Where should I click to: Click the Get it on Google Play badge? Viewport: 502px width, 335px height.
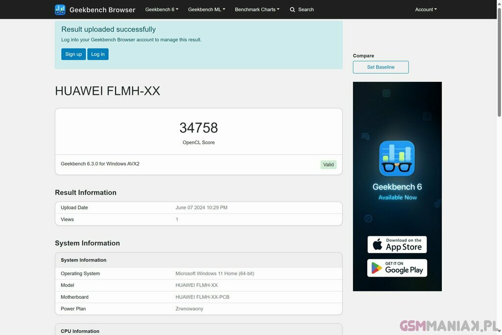(x=397, y=268)
